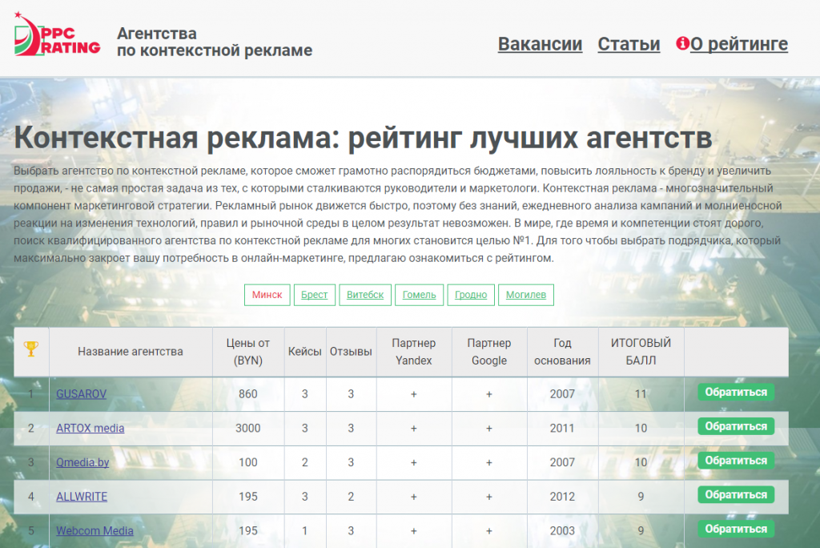Click the Название агентства column header
This screenshot has height=548, width=820.
coord(131,352)
